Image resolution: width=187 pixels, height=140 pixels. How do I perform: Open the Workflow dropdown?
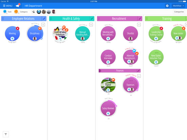tap(178, 6)
